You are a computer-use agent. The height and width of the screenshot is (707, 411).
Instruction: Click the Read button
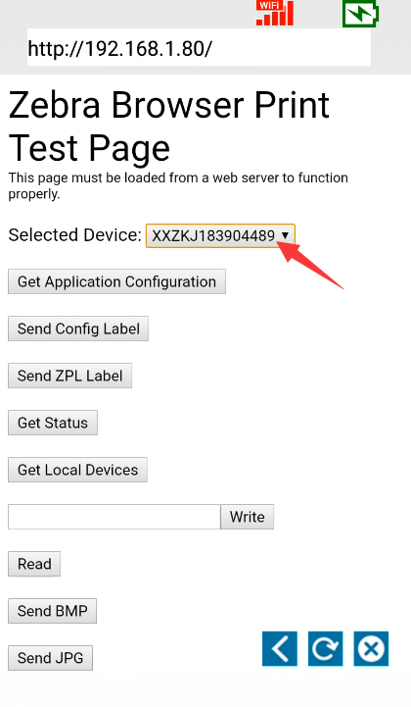(x=34, y=564)
